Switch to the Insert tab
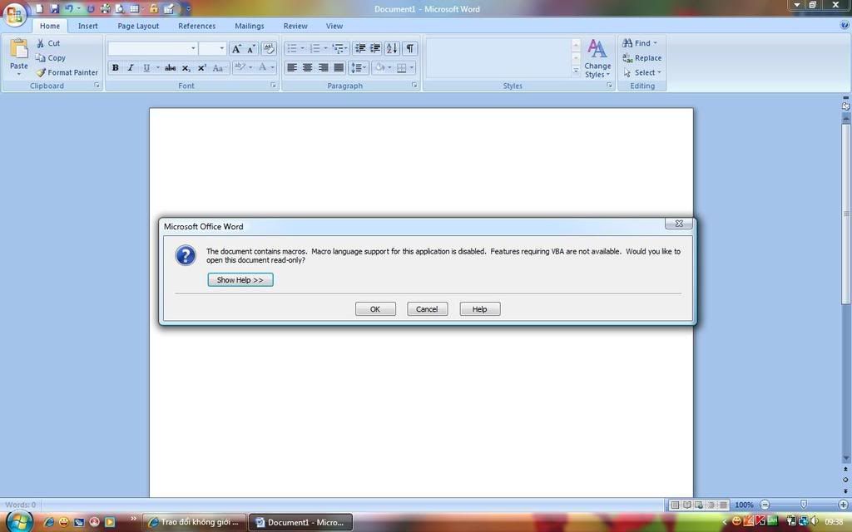The image size is (852, 532). coord(88,26)
